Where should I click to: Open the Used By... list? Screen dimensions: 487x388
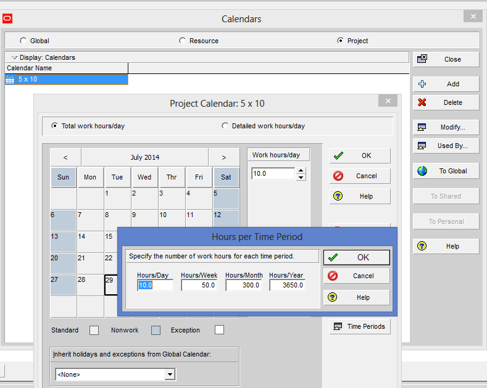point(446,146)
